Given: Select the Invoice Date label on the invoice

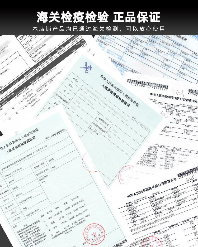Looking at the screenshot, I should [x=73, y=39].
